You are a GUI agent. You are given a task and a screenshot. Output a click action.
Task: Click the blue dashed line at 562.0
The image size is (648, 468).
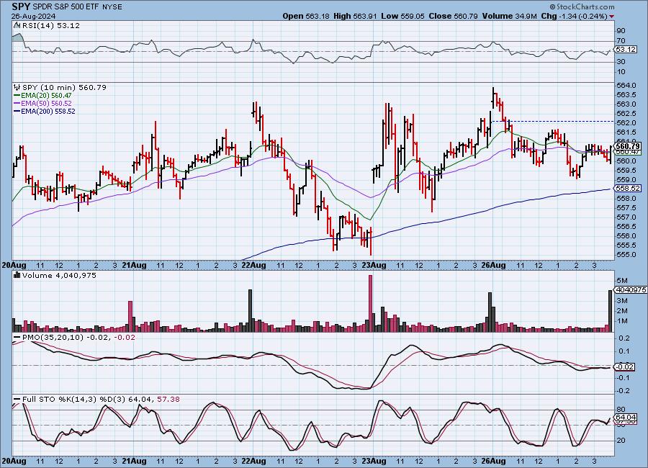coord(552,122)
